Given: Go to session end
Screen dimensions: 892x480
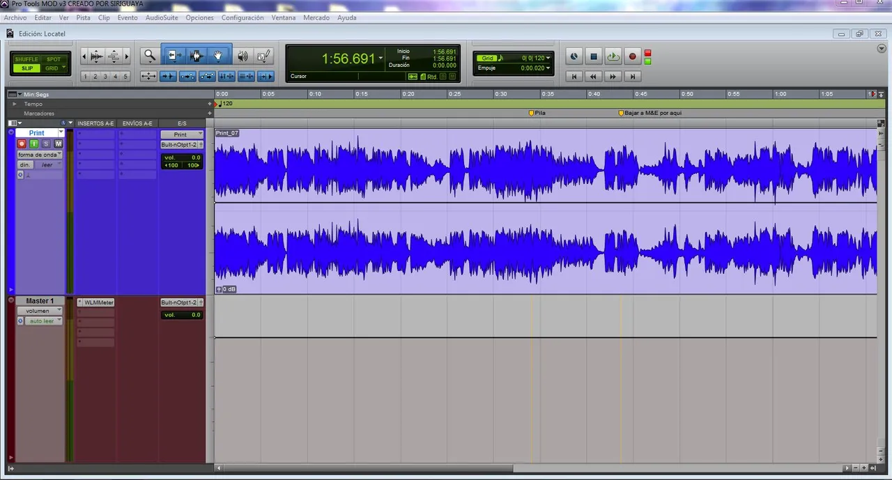Looking at the screenshot, I should click(633, 76).
